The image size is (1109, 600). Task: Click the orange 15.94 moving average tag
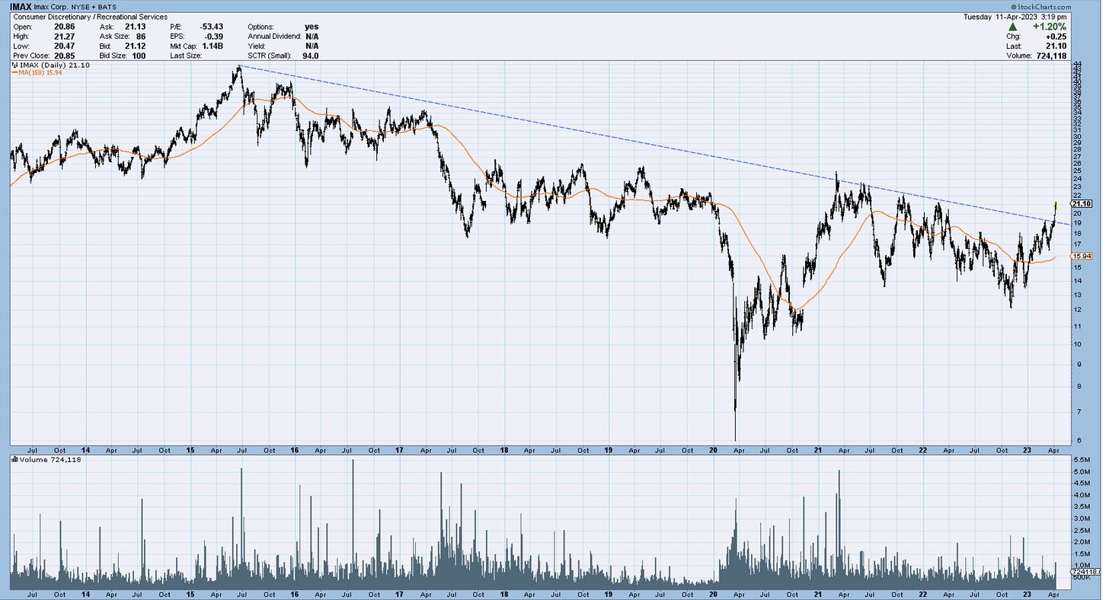1082,257
